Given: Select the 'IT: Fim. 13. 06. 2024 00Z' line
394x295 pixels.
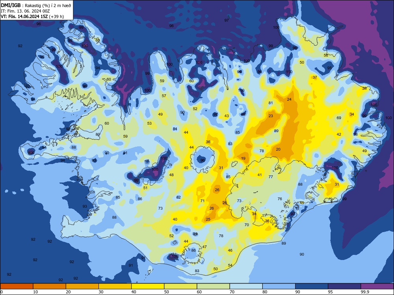Looking at the screenshot, I should coord(25,11).
